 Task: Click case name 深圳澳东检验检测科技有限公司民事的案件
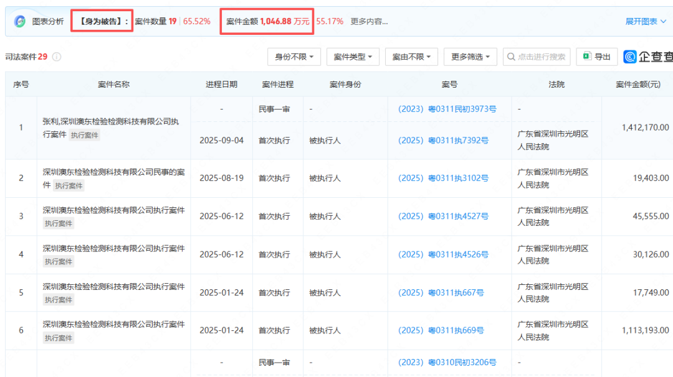(x=114, y=178)
